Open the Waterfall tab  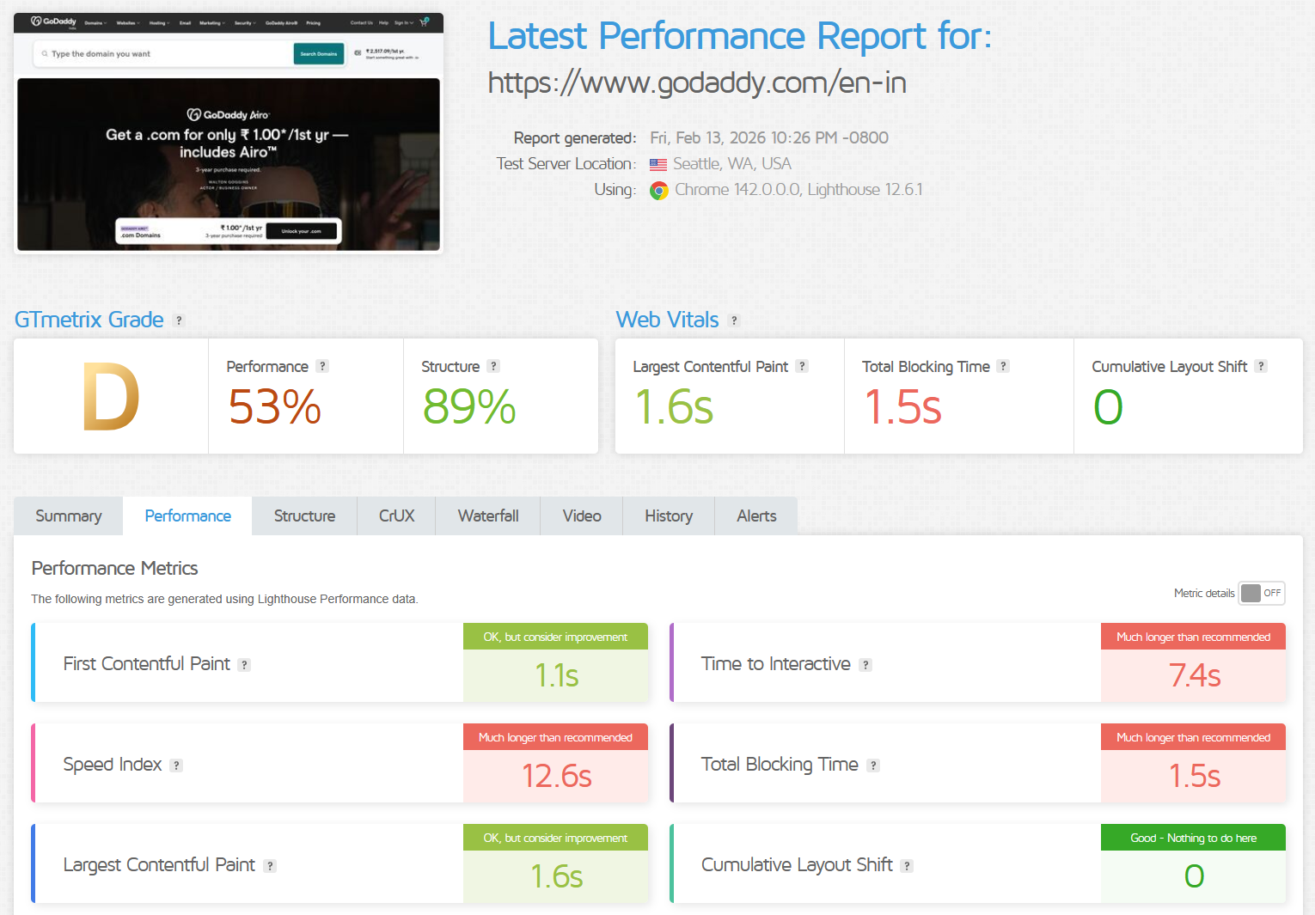click(487, 515)
